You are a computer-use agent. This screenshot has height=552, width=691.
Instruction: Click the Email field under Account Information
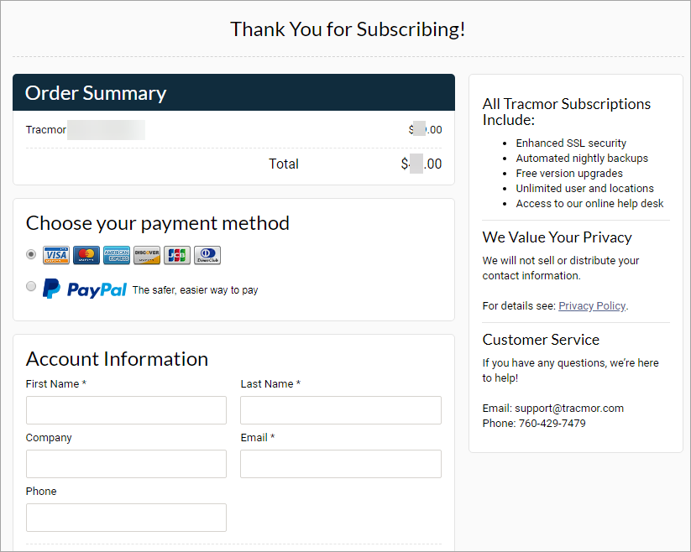[340, 464]
